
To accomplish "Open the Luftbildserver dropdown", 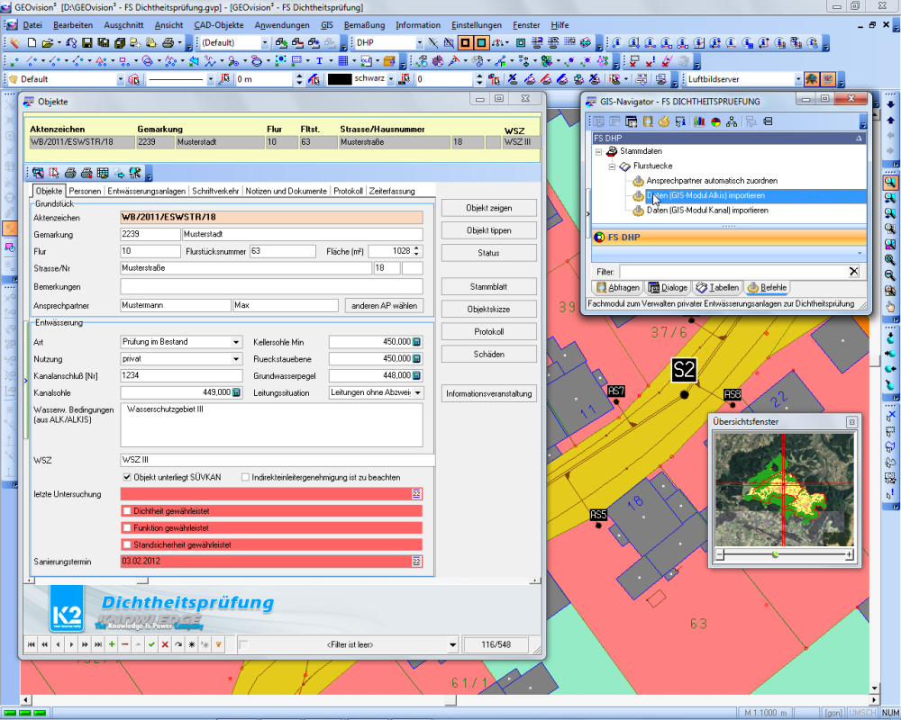I will pyautogui.click(x=797, y=79).
